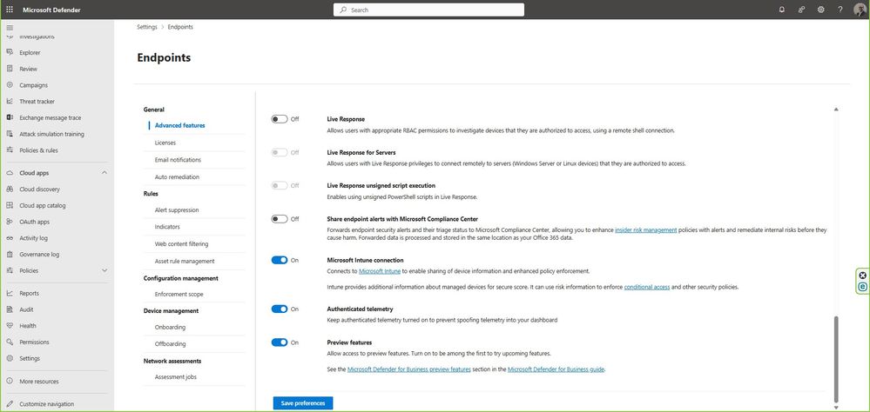Select the OAuth apps icon
Image resolution: width=870 pixels, height=412 pixels.
point(10,222)
